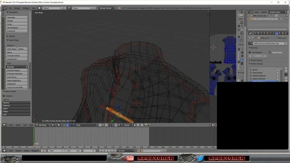Open the No Sync dropdown
This screenshot has width=290, height=163.
[126, 151]
